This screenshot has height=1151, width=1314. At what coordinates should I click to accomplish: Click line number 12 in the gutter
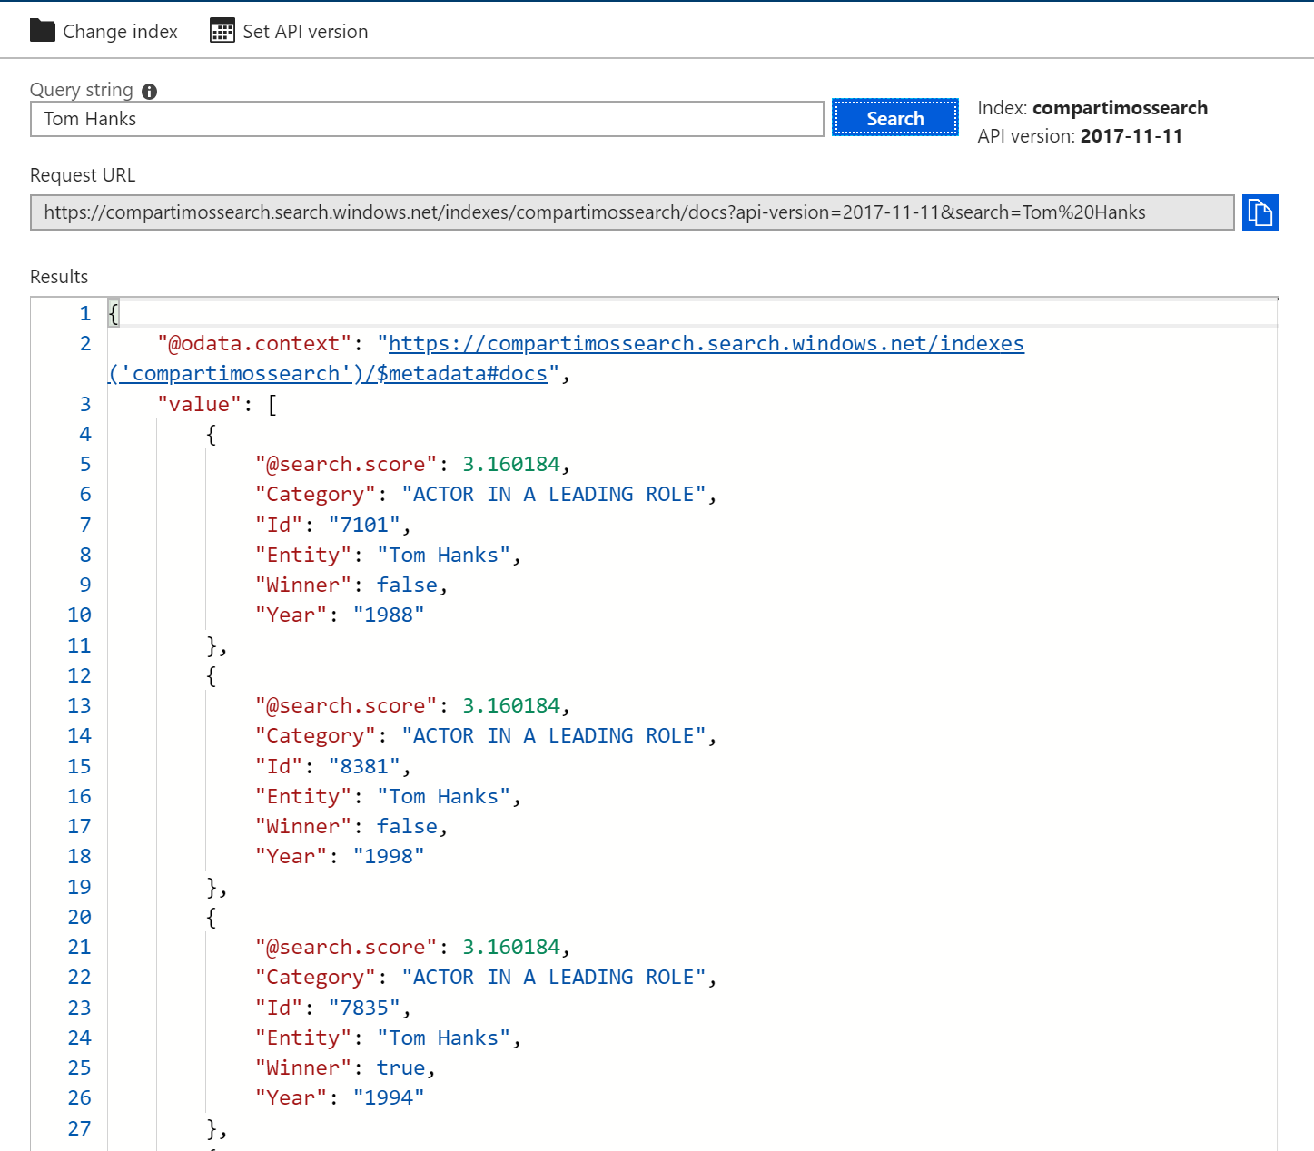pos(80,675)
